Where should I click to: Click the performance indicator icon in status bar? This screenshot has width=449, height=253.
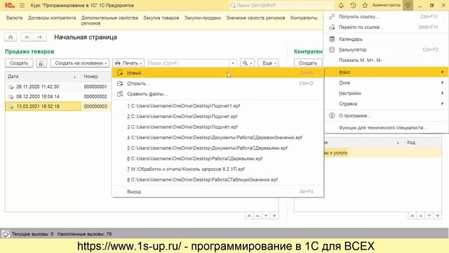coord(6,234)
